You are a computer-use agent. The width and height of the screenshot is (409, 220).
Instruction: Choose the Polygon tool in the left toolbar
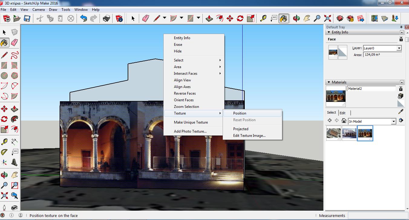pyautogui.click(x=15, y=75)
